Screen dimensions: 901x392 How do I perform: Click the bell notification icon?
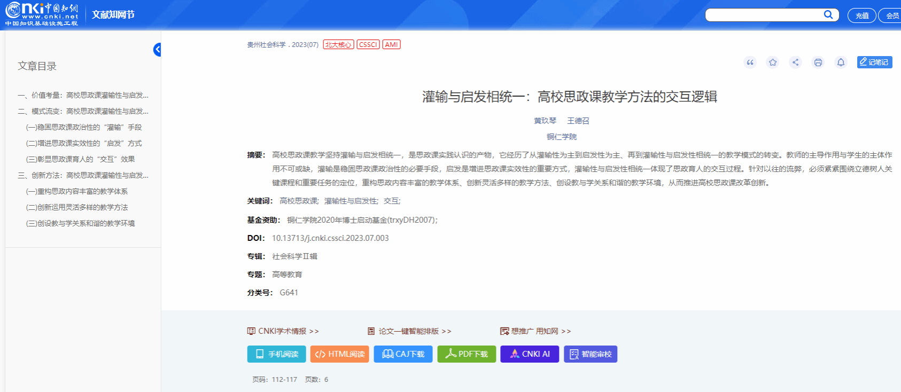tap(841, 62)
